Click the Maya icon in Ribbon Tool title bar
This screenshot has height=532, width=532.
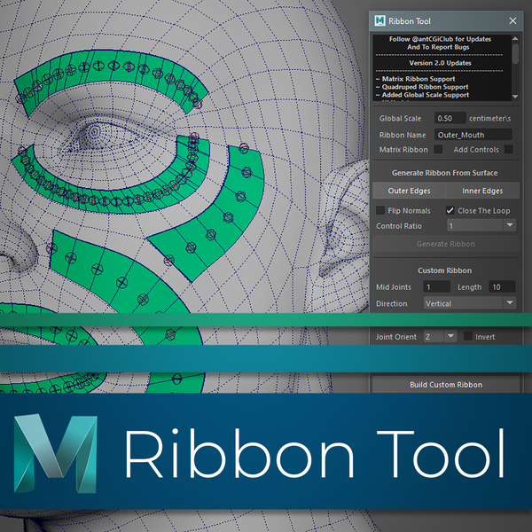[379, 20]
